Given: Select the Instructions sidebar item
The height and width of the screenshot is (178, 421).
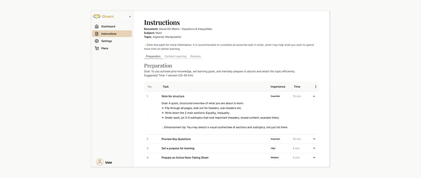Looking at the screenshot, I should point(109,34).
